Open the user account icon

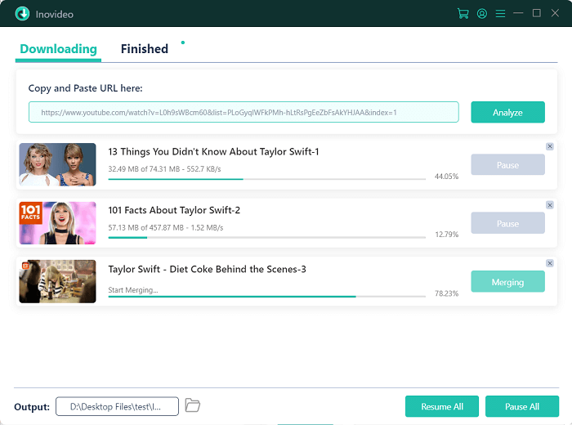pos(482,14)
